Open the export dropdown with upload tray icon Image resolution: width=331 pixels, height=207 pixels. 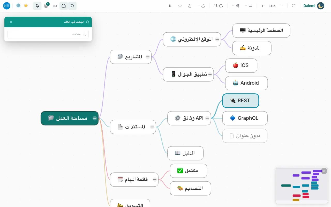point(201,6)
